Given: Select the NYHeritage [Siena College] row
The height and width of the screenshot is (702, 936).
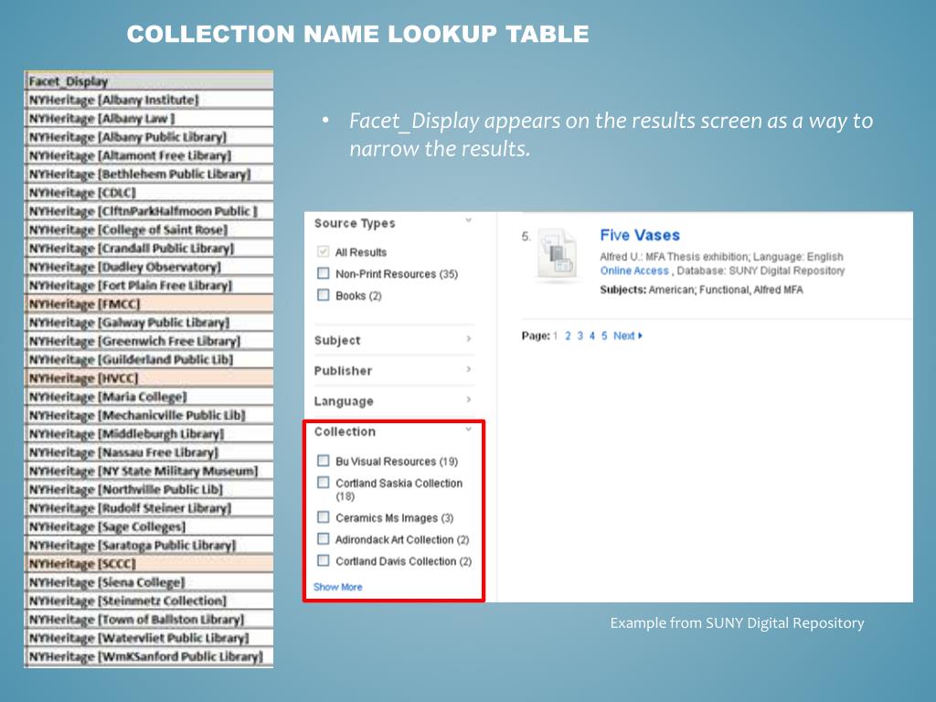Looking at the screenshot, I should (x=149, y=582).
